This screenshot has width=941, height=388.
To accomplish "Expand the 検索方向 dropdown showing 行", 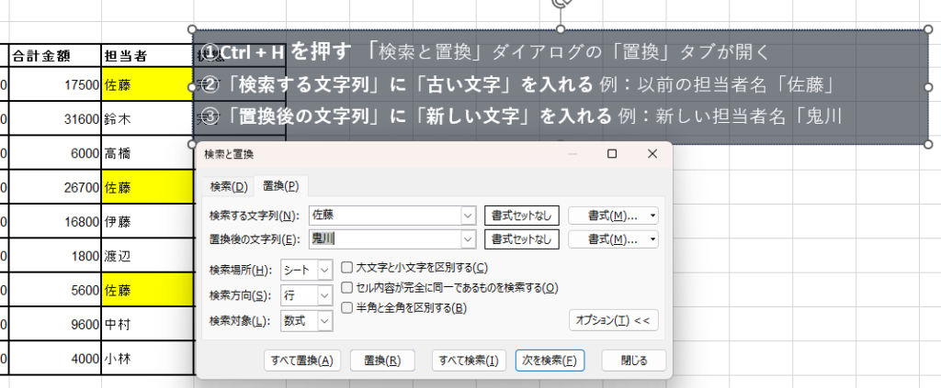I will pyautogui.click(x=323, y=294).
